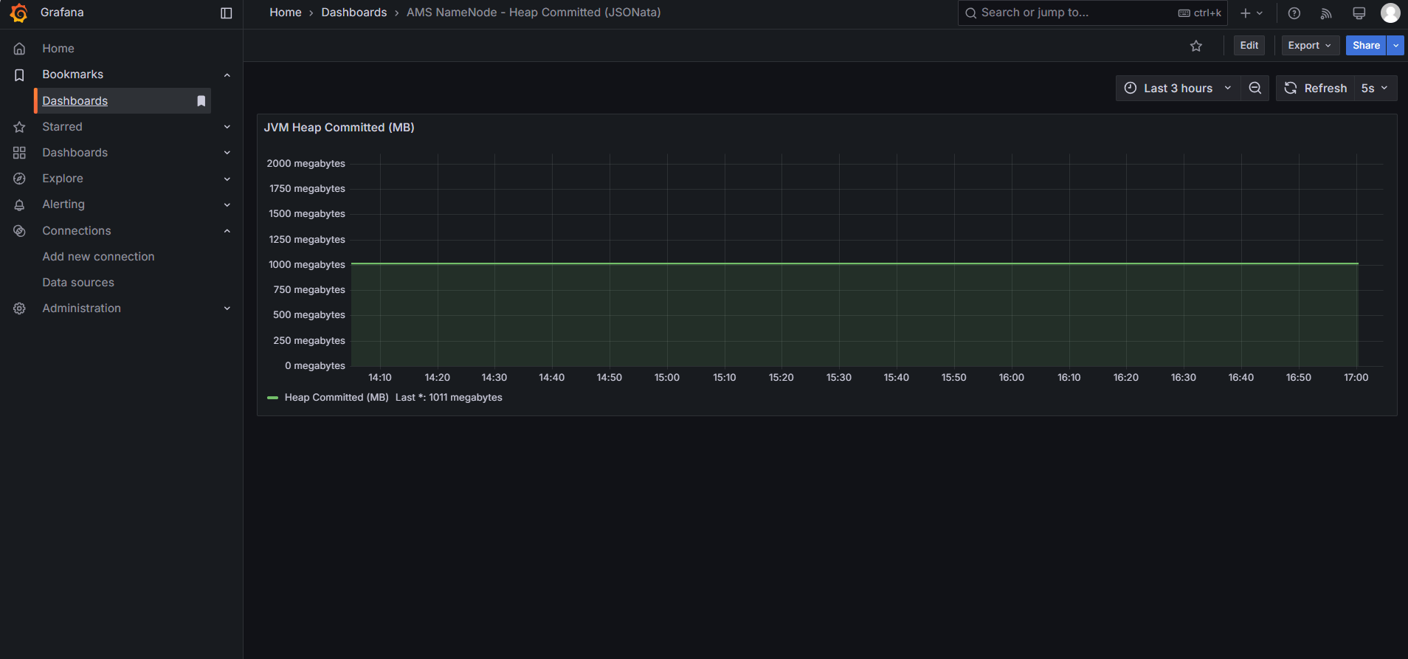Open the help question mark icon
The image size is (1408, 659).
pos(1294,13)
